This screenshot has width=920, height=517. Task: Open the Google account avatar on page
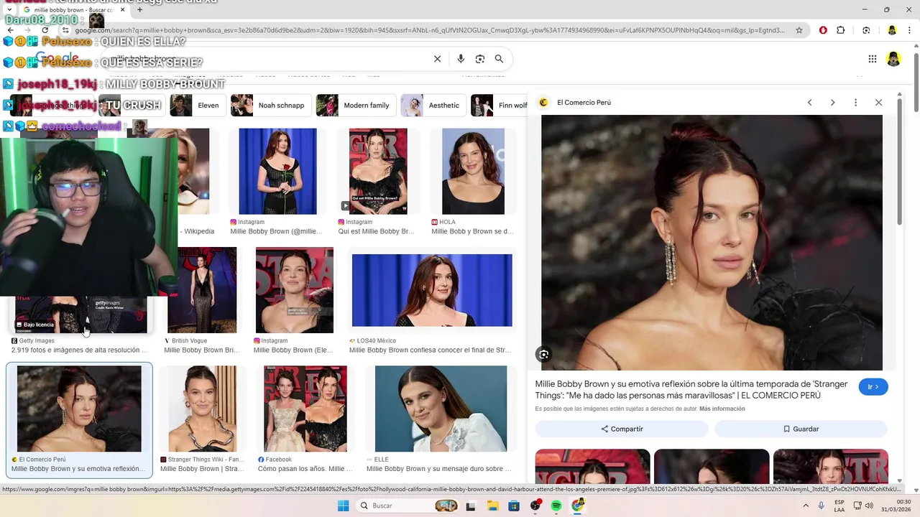click(893, 59)
